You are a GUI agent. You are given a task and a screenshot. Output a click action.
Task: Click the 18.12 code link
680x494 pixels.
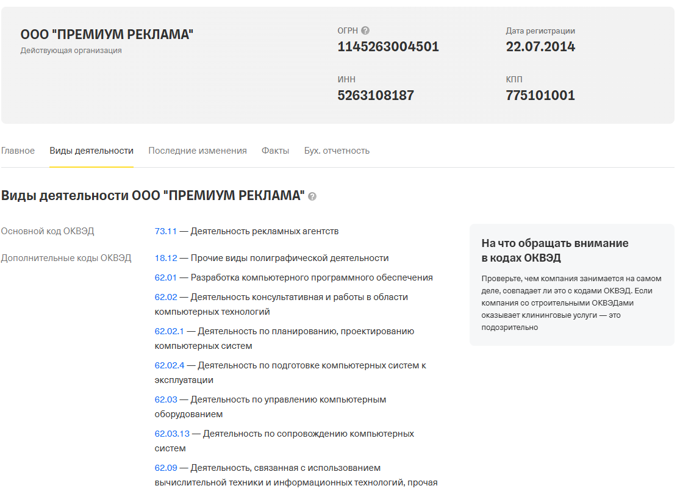coord(165,258)
